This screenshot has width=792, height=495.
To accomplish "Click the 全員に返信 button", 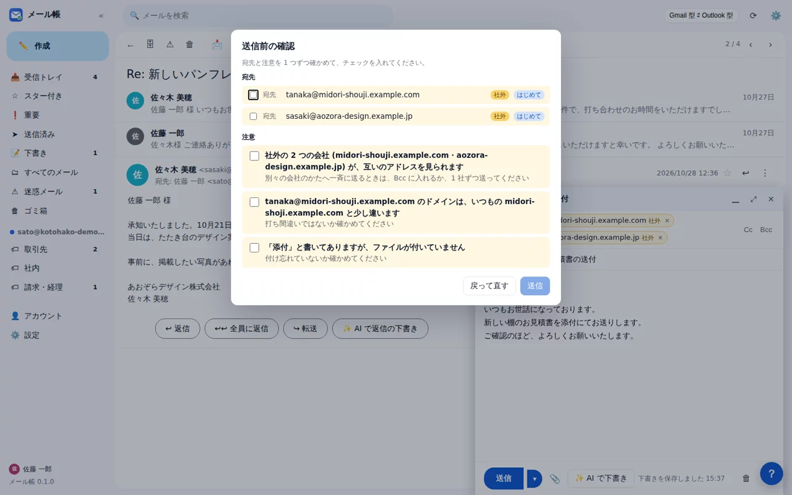I will point(242,329).
